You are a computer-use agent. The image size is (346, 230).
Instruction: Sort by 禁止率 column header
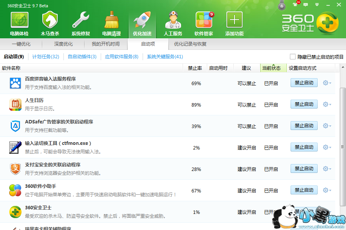pyautogui.click(x=195, y=68)
